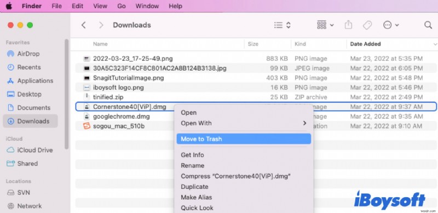Choose Get Info in context menu
The height and width of the screenshot is (213, 438).
coord(244,155)
